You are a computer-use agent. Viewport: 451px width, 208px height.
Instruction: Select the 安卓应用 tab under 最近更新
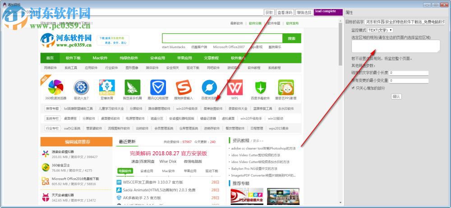pyautogui.click(x=147, y=171)
